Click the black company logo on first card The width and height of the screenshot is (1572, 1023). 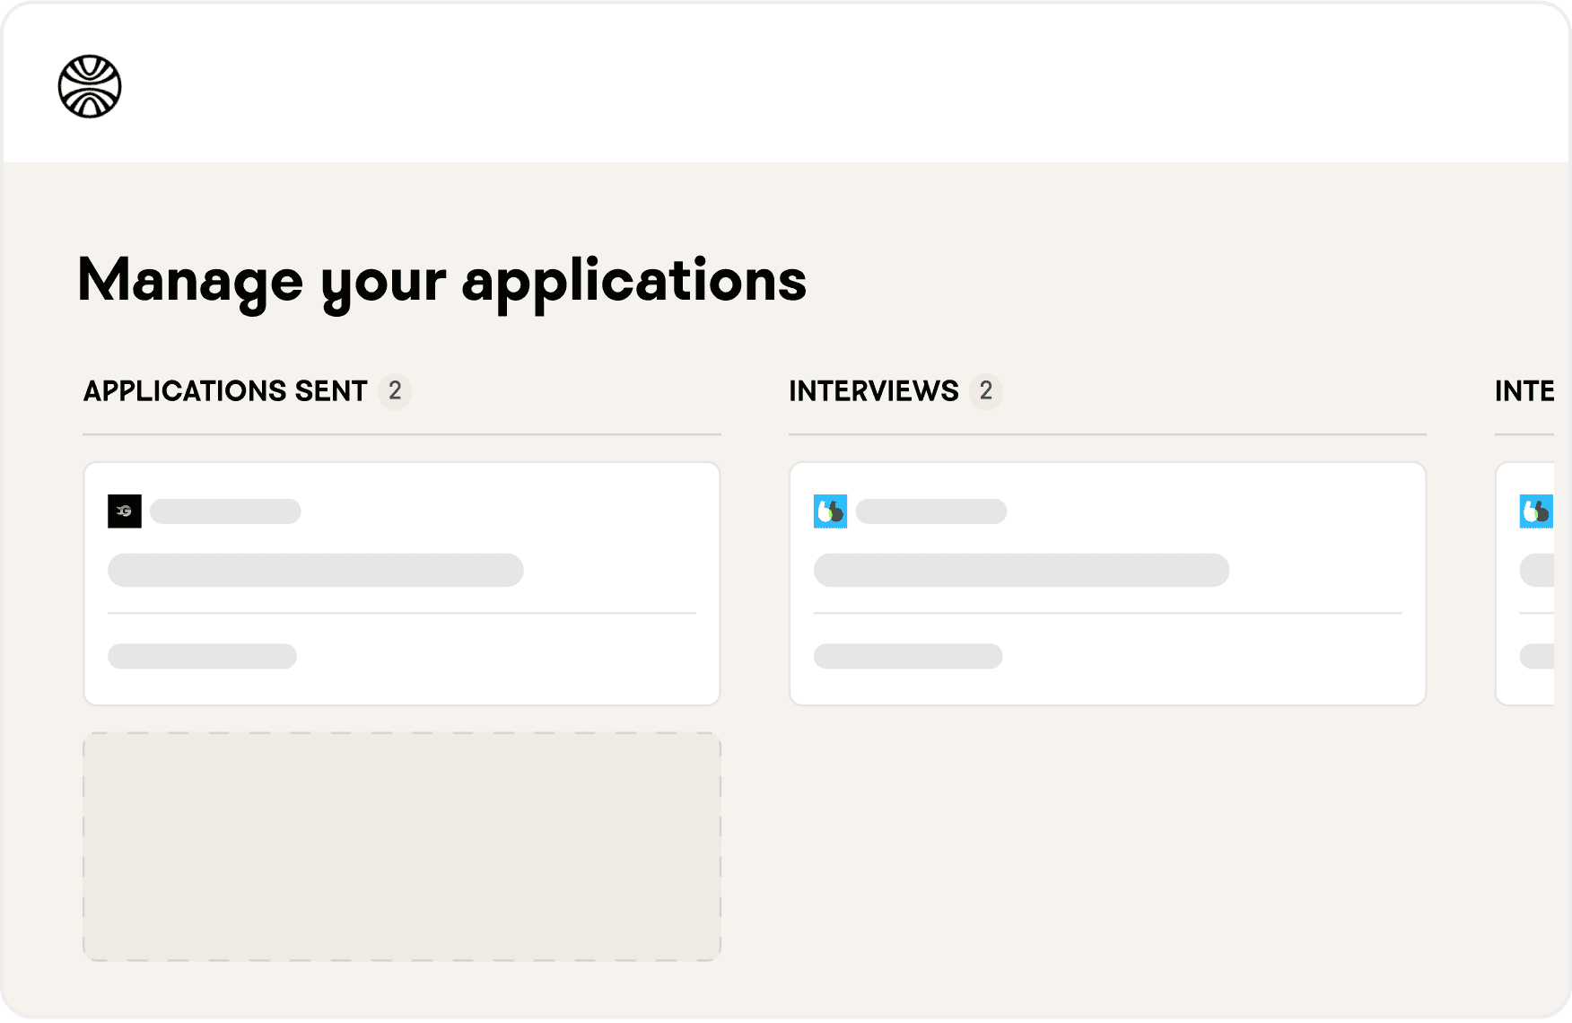pyautogui.click(x=125, y=511)
